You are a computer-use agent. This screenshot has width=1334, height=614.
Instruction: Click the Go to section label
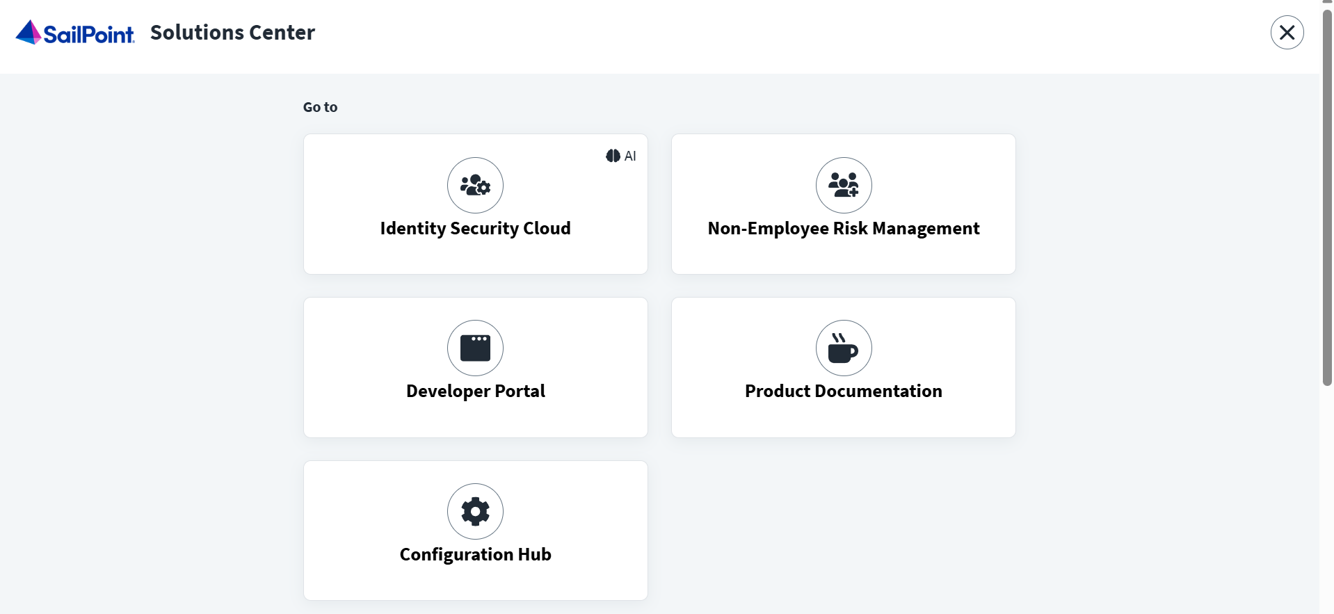point(320,107)
